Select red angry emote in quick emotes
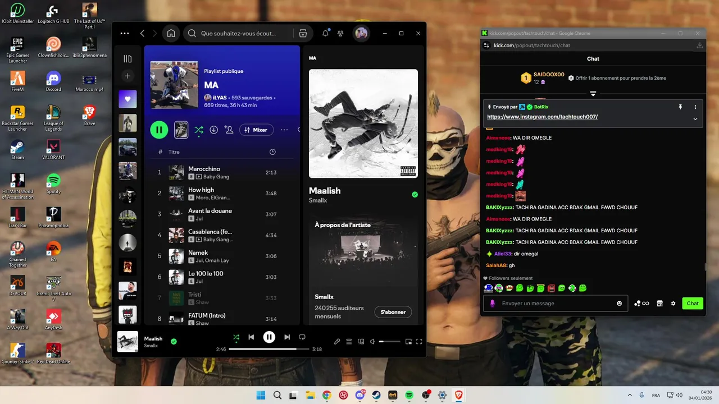 click(552, 288)
